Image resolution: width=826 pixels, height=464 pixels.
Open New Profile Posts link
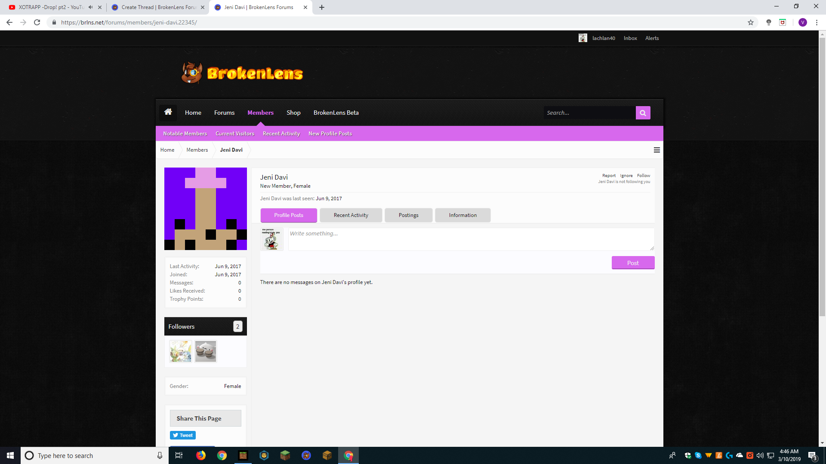click(330, 134)
